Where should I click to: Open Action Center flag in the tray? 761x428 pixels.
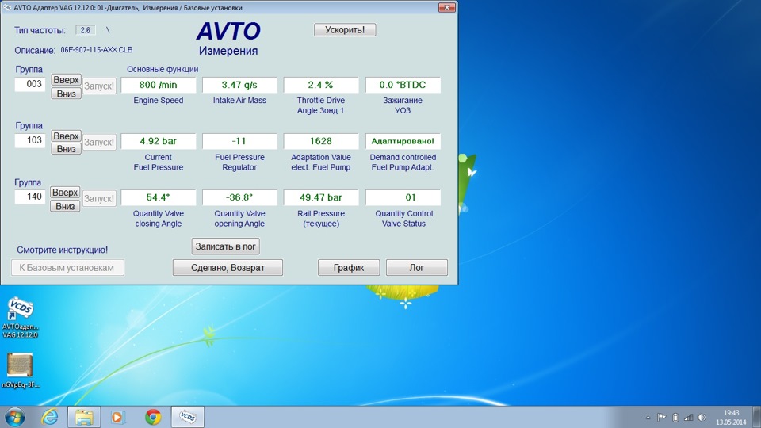point(661,418)
